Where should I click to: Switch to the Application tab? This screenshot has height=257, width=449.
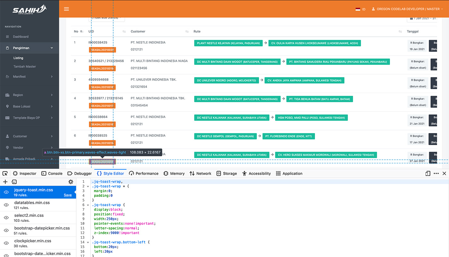(x=289, y=174)
